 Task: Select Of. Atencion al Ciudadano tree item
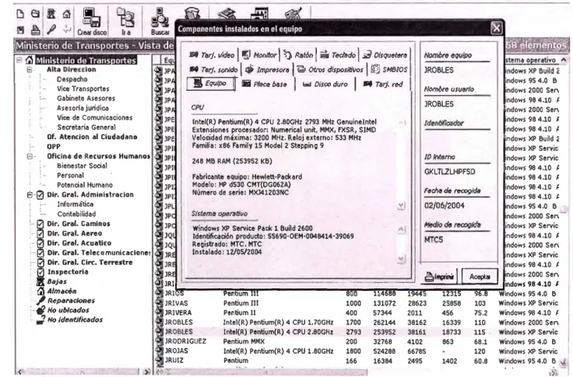92,137
